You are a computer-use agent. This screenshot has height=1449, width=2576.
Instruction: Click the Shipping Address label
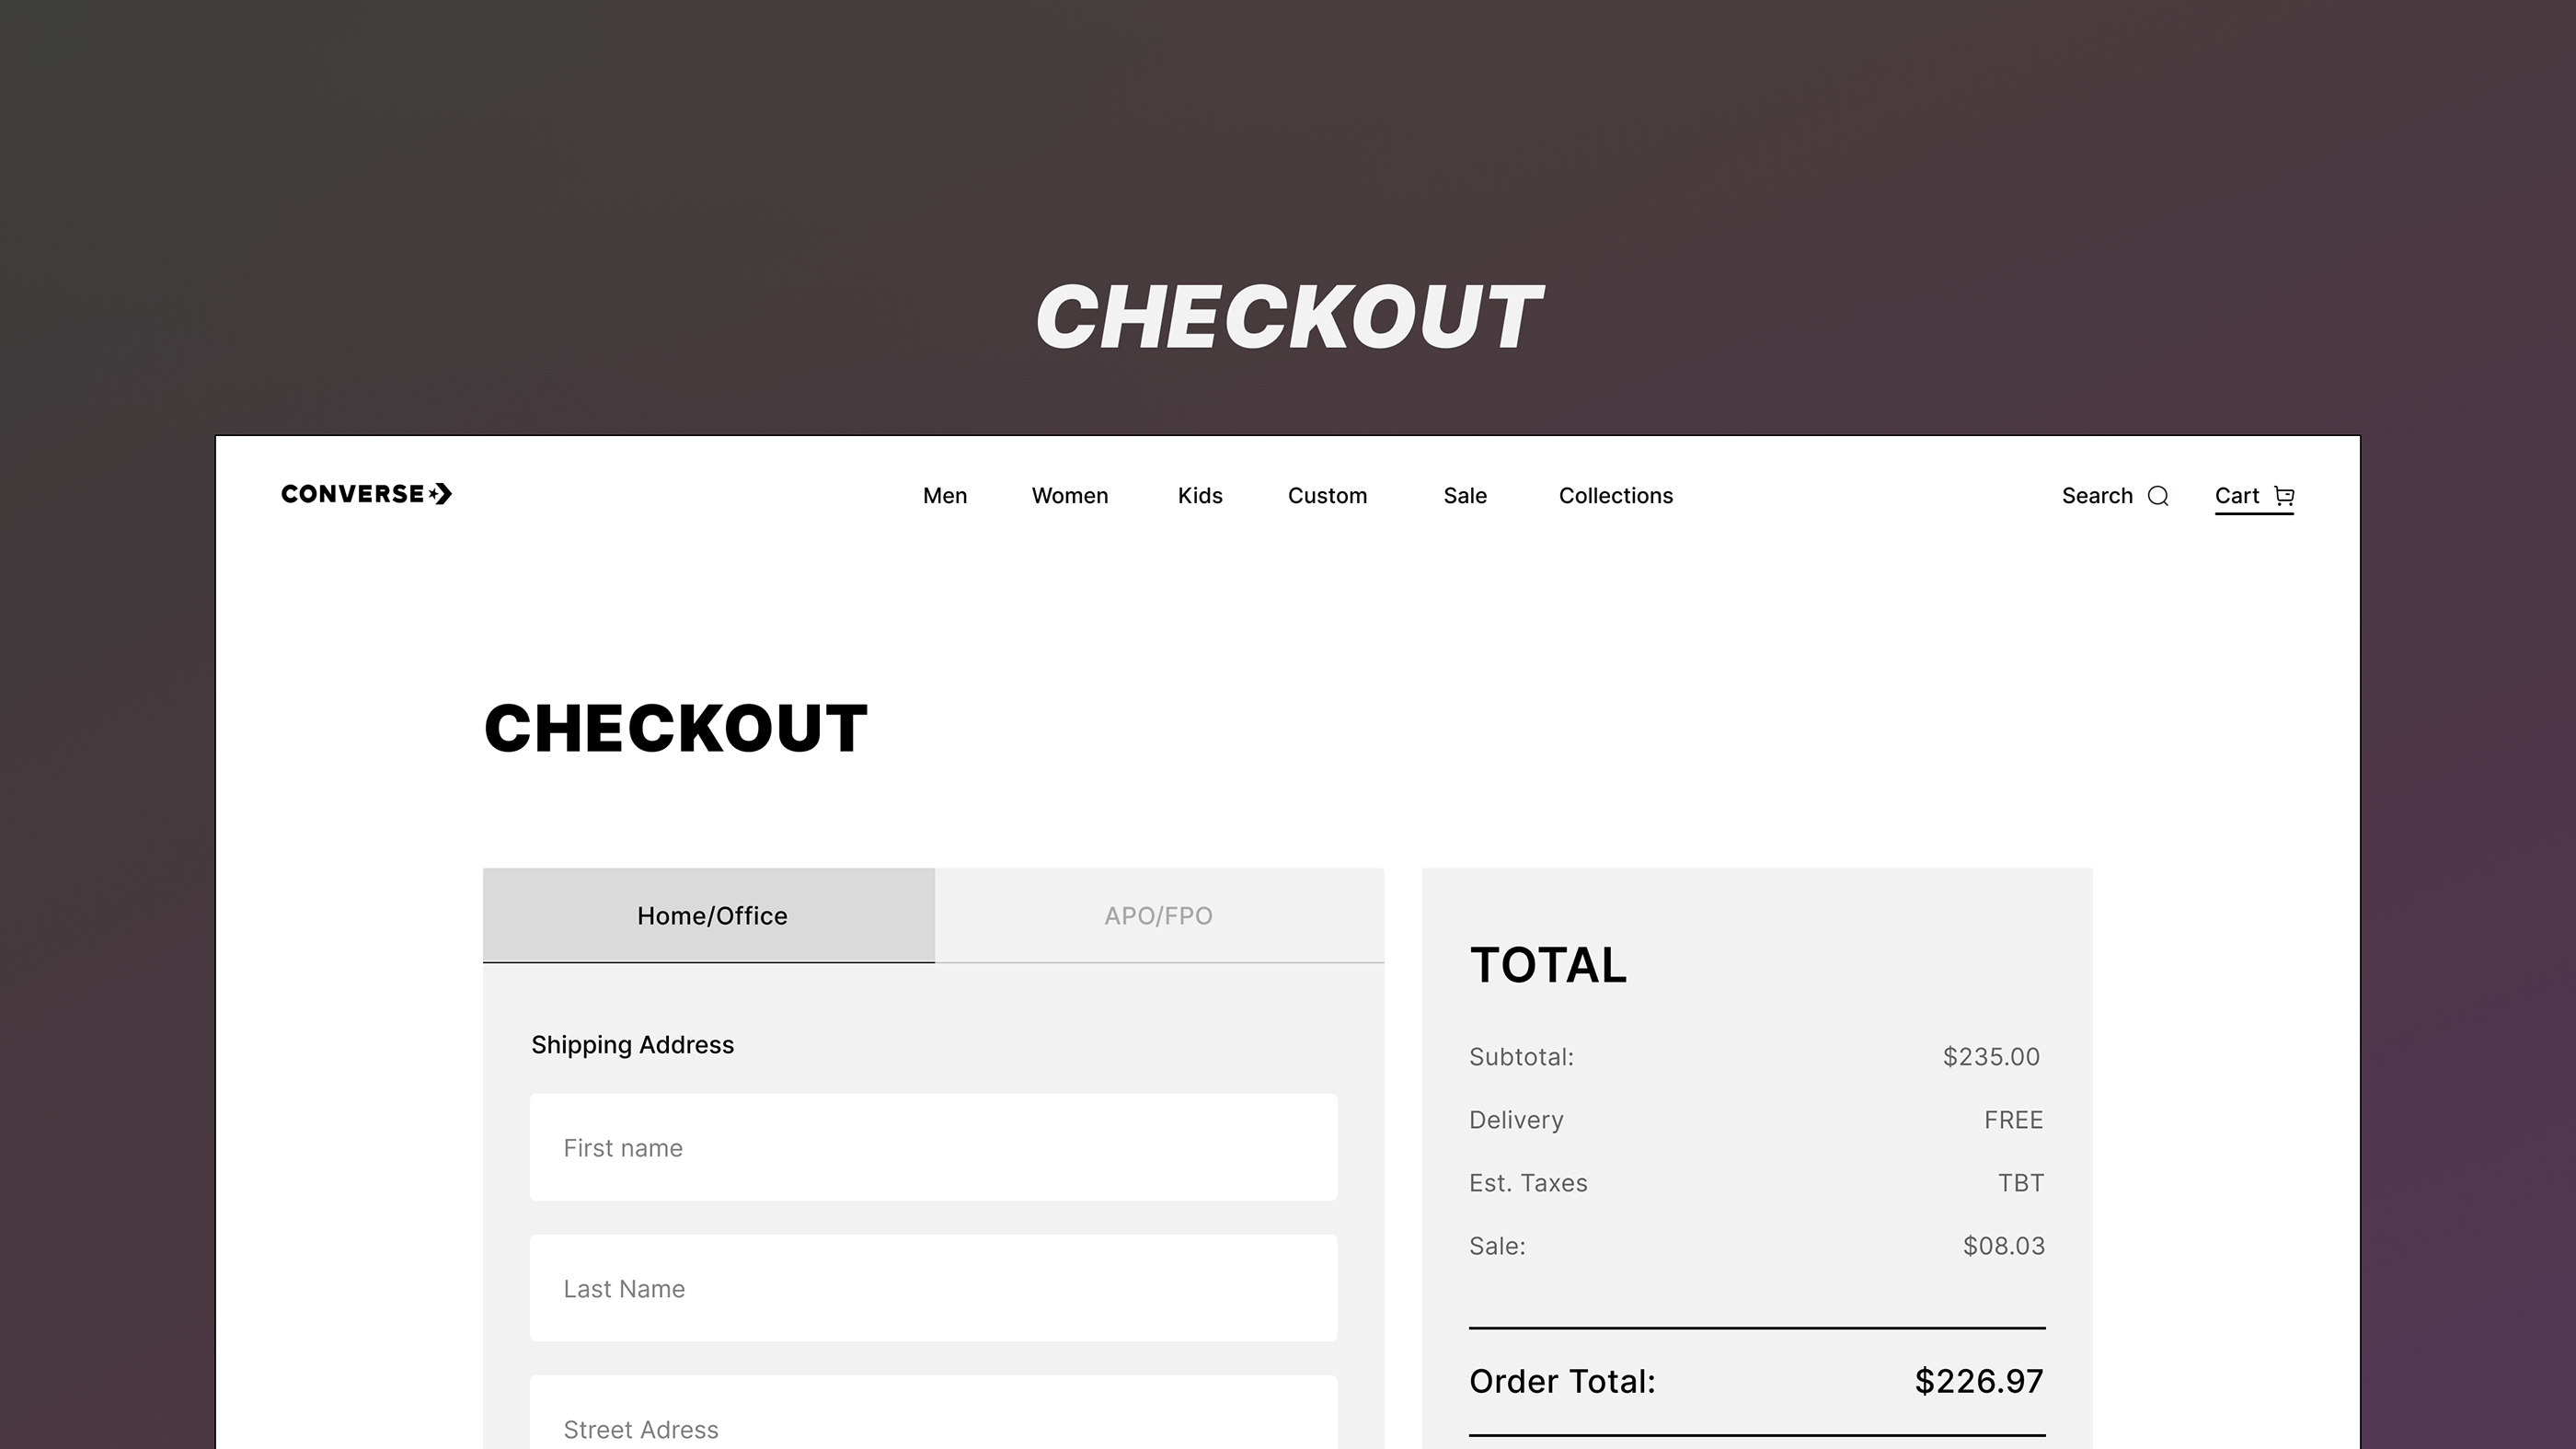tap(632, 1045)
